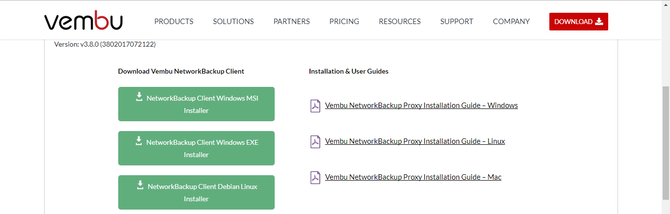The image size is (670, 214).
Task: Open the COMPANY menu
Action: [x=511, y=22]
